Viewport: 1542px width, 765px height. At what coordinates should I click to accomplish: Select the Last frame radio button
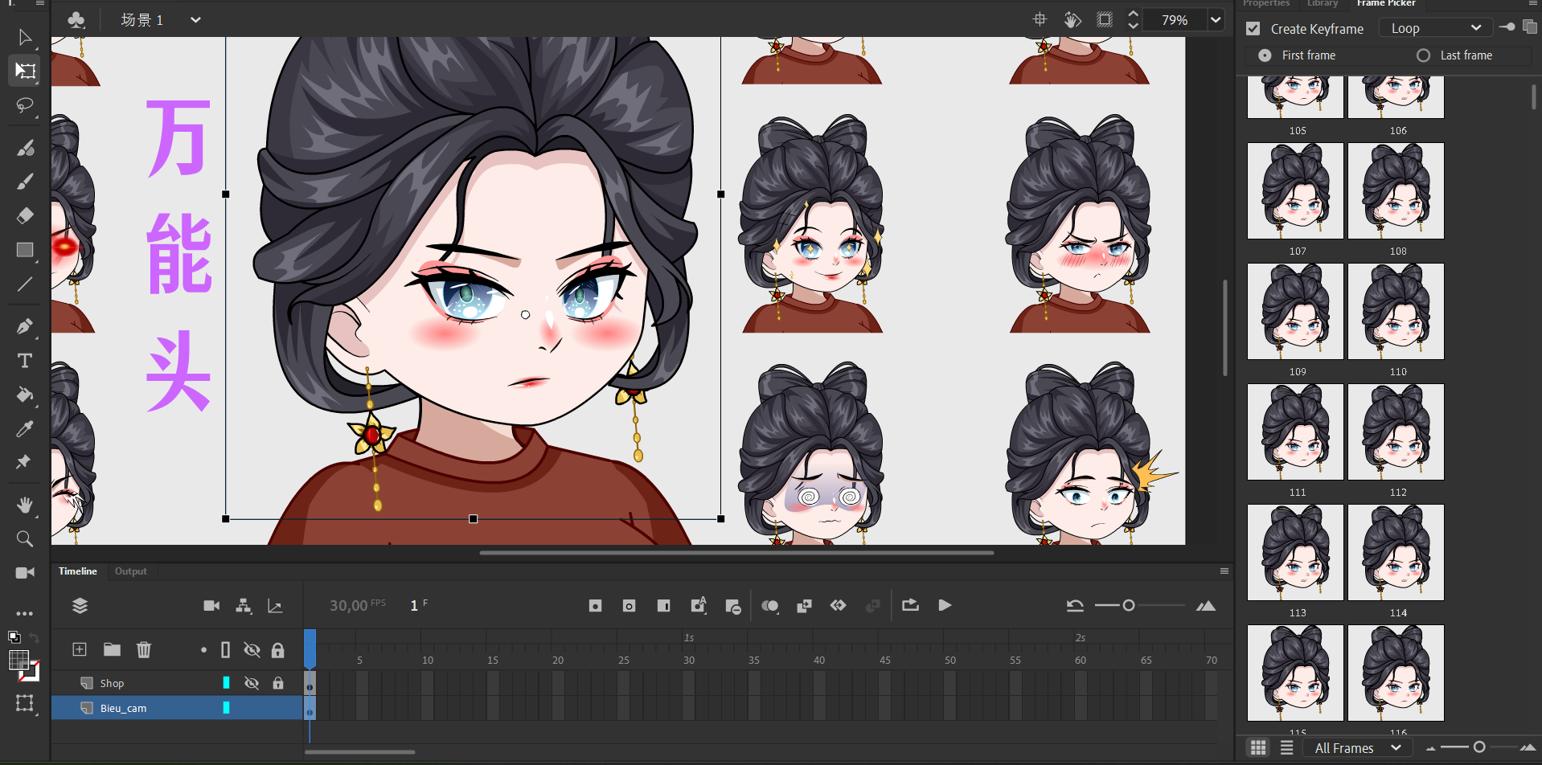pos(1423,55)
